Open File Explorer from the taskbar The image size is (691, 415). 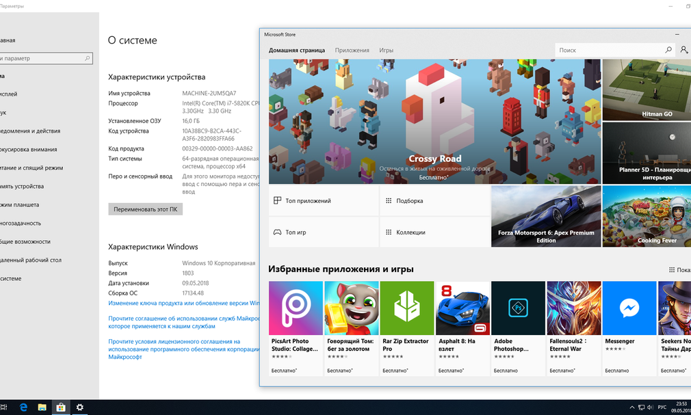tap(42, 407)
